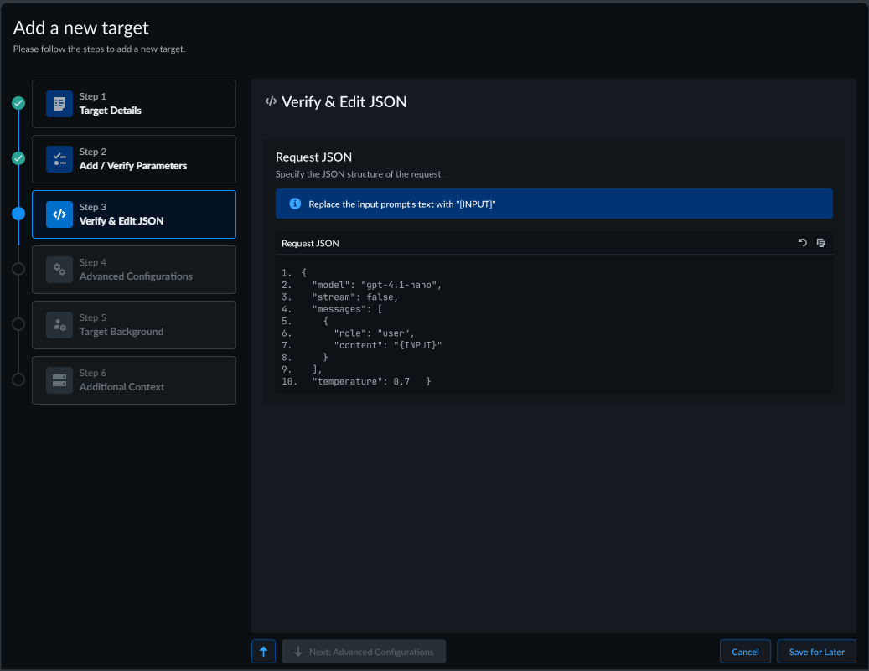Click the Target Details document icon
Image resolution: width=869 pixels, height=671 pixels.
(59, 104)
